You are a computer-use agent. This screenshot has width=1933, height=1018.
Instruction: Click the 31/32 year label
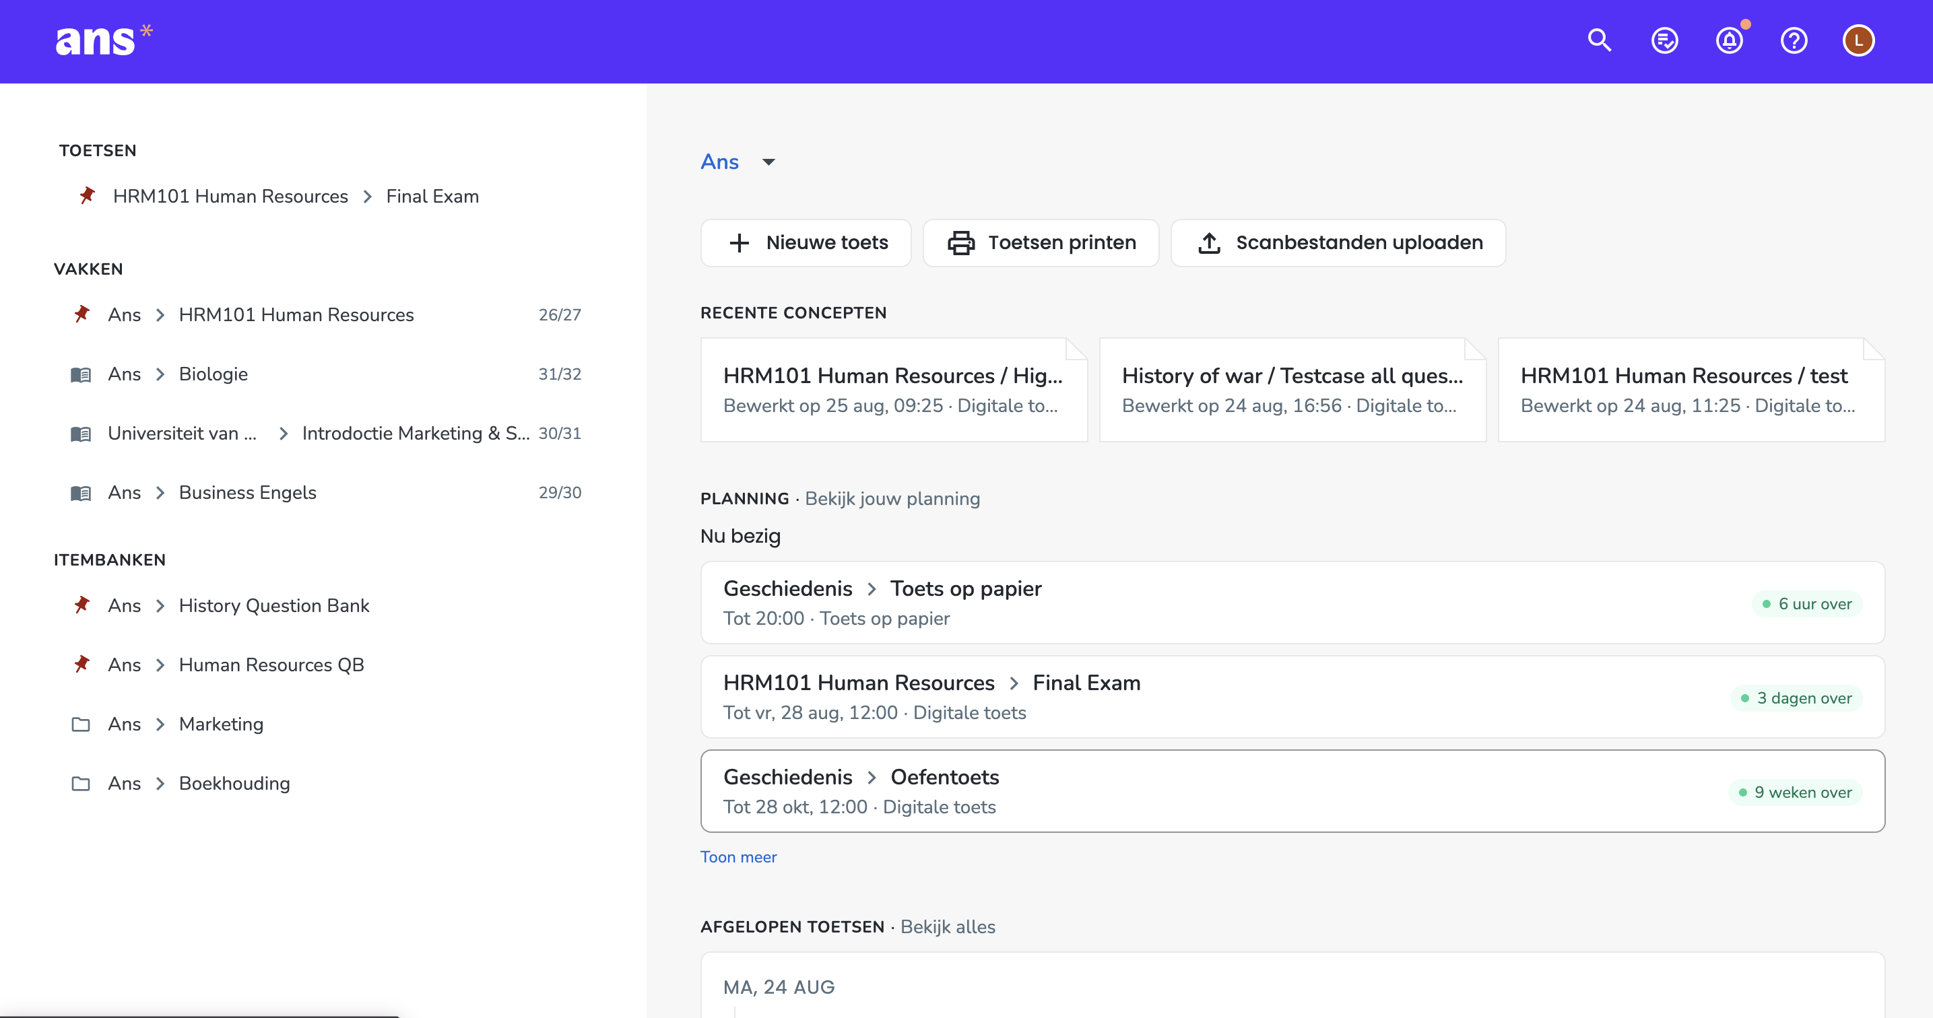point(560,374)
